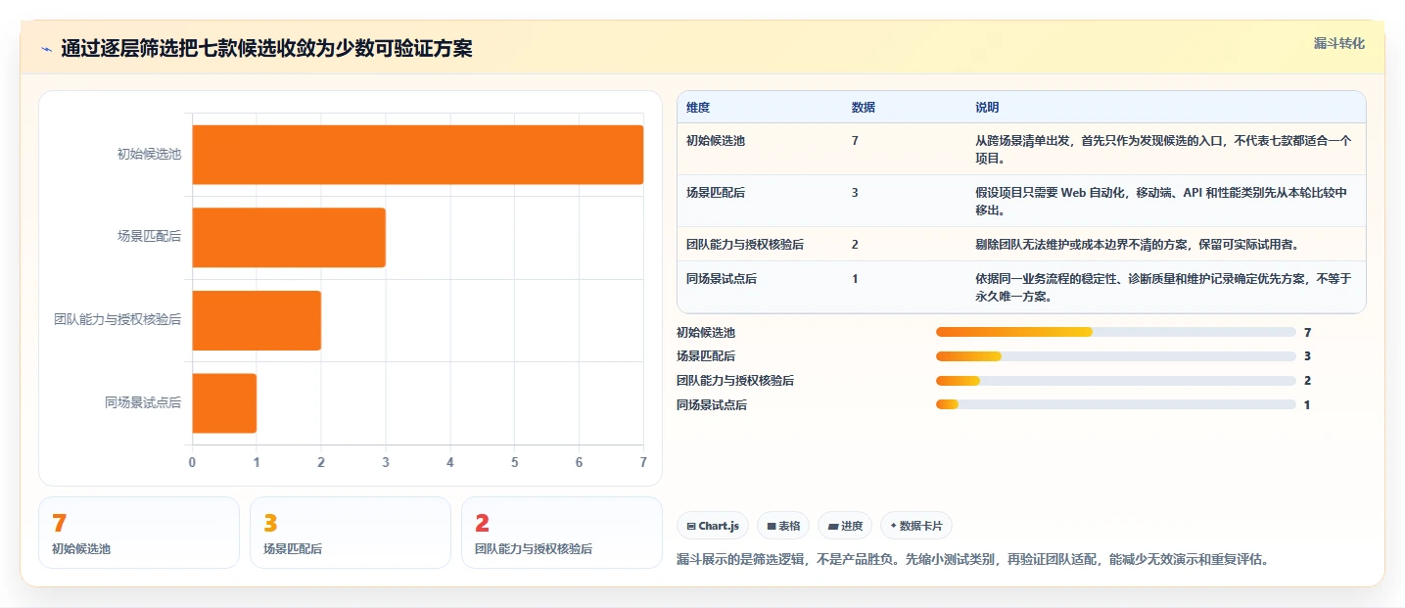Screen dimensions: 1405x608
Task: Click the table description starting 剔除团队无法维护
Action: click(1139, 245)
